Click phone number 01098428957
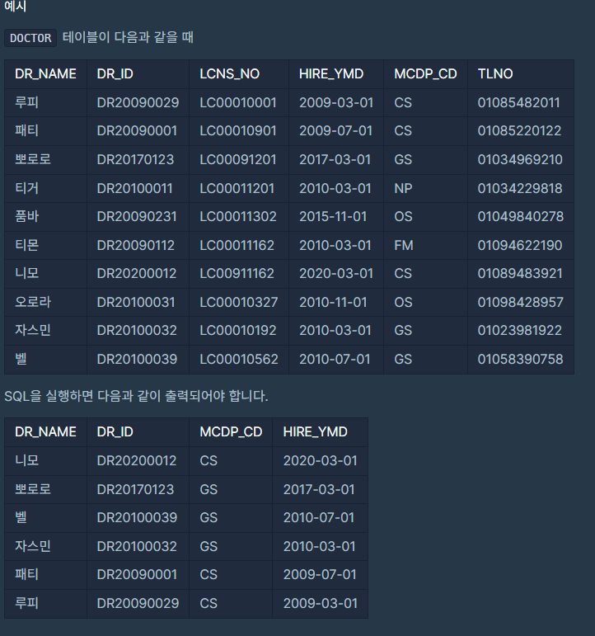Viewport: 595px width, 636px height. [x=521, y=302]
